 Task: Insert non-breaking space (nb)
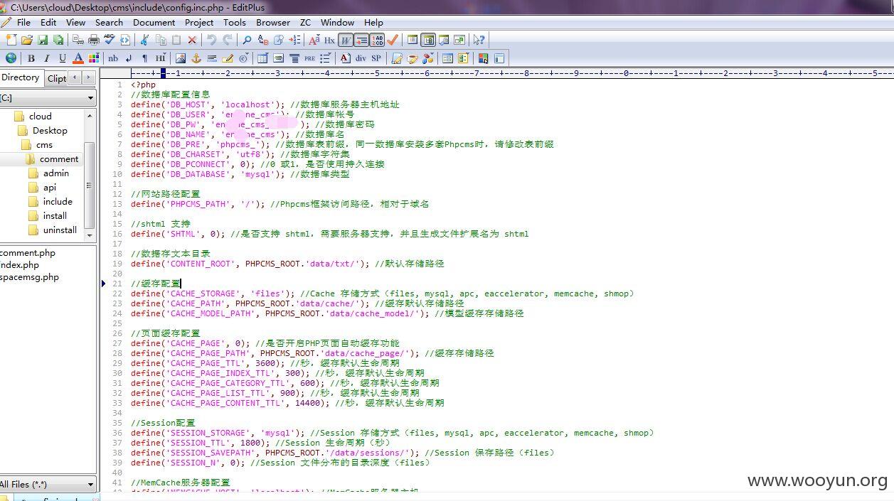point(113,58)
